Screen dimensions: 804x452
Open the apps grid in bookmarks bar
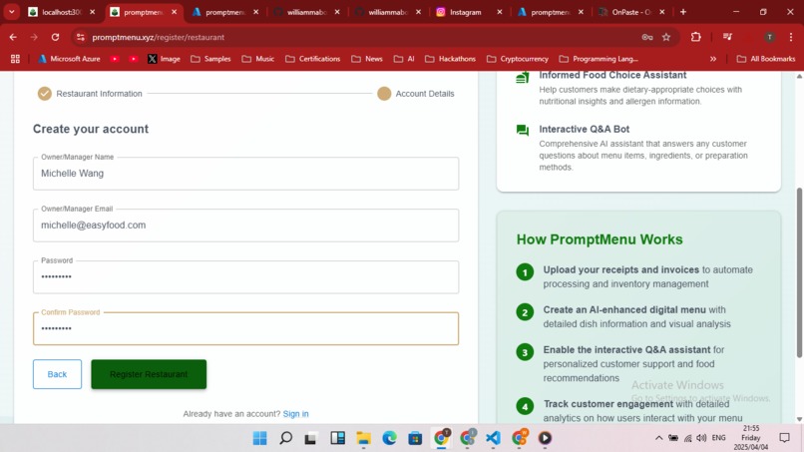[15, 59]
